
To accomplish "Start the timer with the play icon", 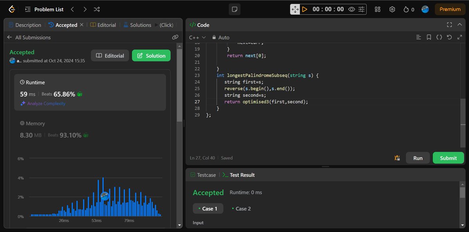I will tap(304, 9).
